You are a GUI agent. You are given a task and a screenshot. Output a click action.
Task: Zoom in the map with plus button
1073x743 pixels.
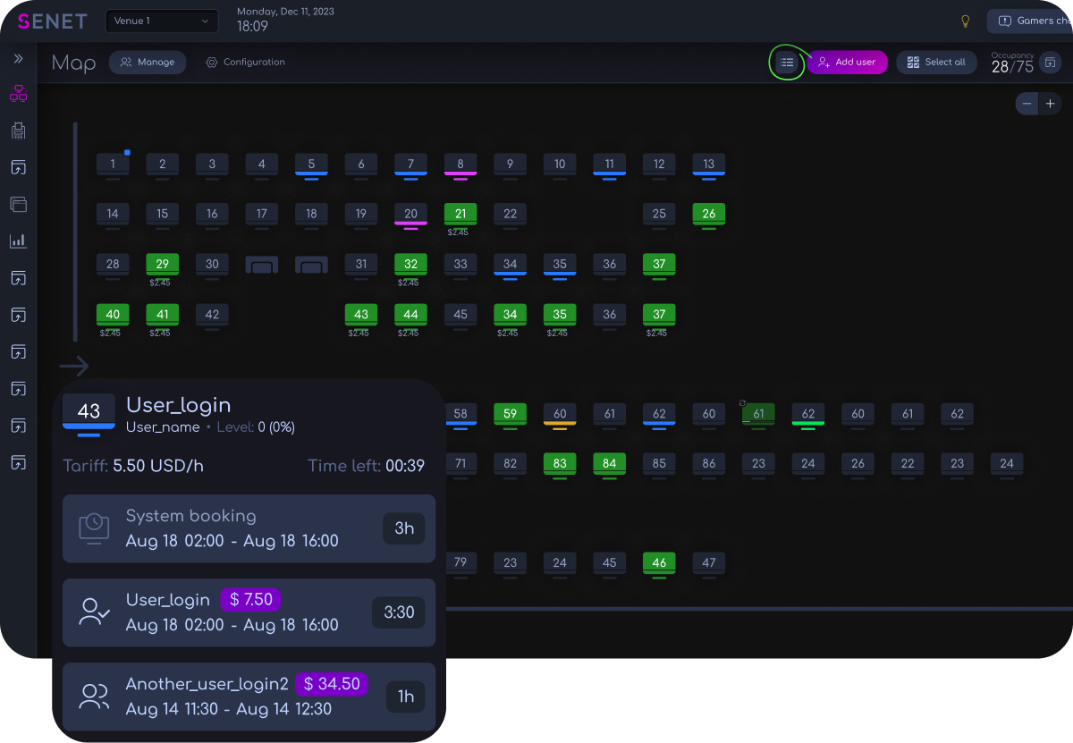click(1051, 104)
